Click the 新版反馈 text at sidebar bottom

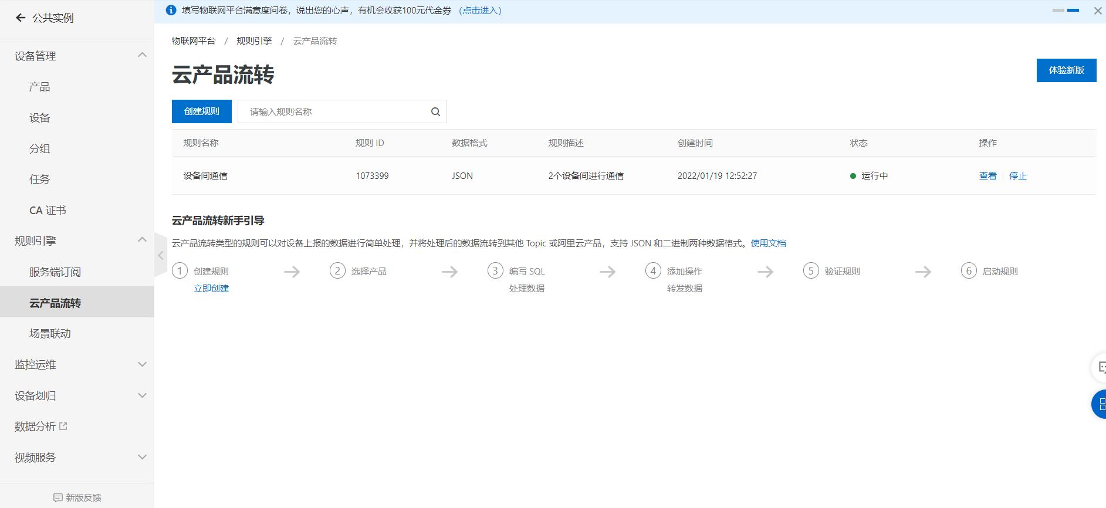tap(83, 497)
